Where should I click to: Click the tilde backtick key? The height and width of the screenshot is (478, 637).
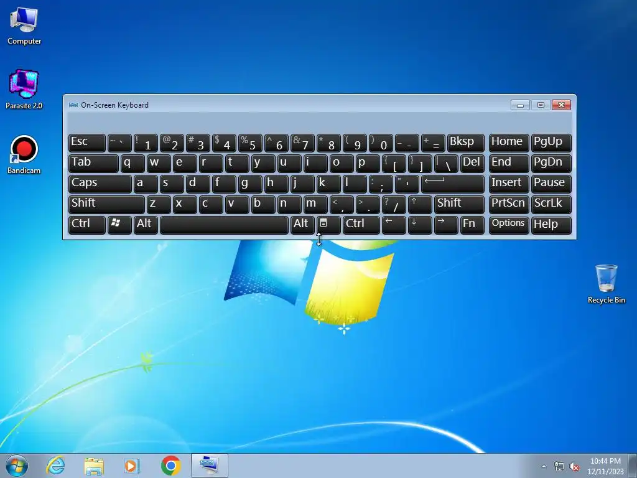tap(119, 143)
